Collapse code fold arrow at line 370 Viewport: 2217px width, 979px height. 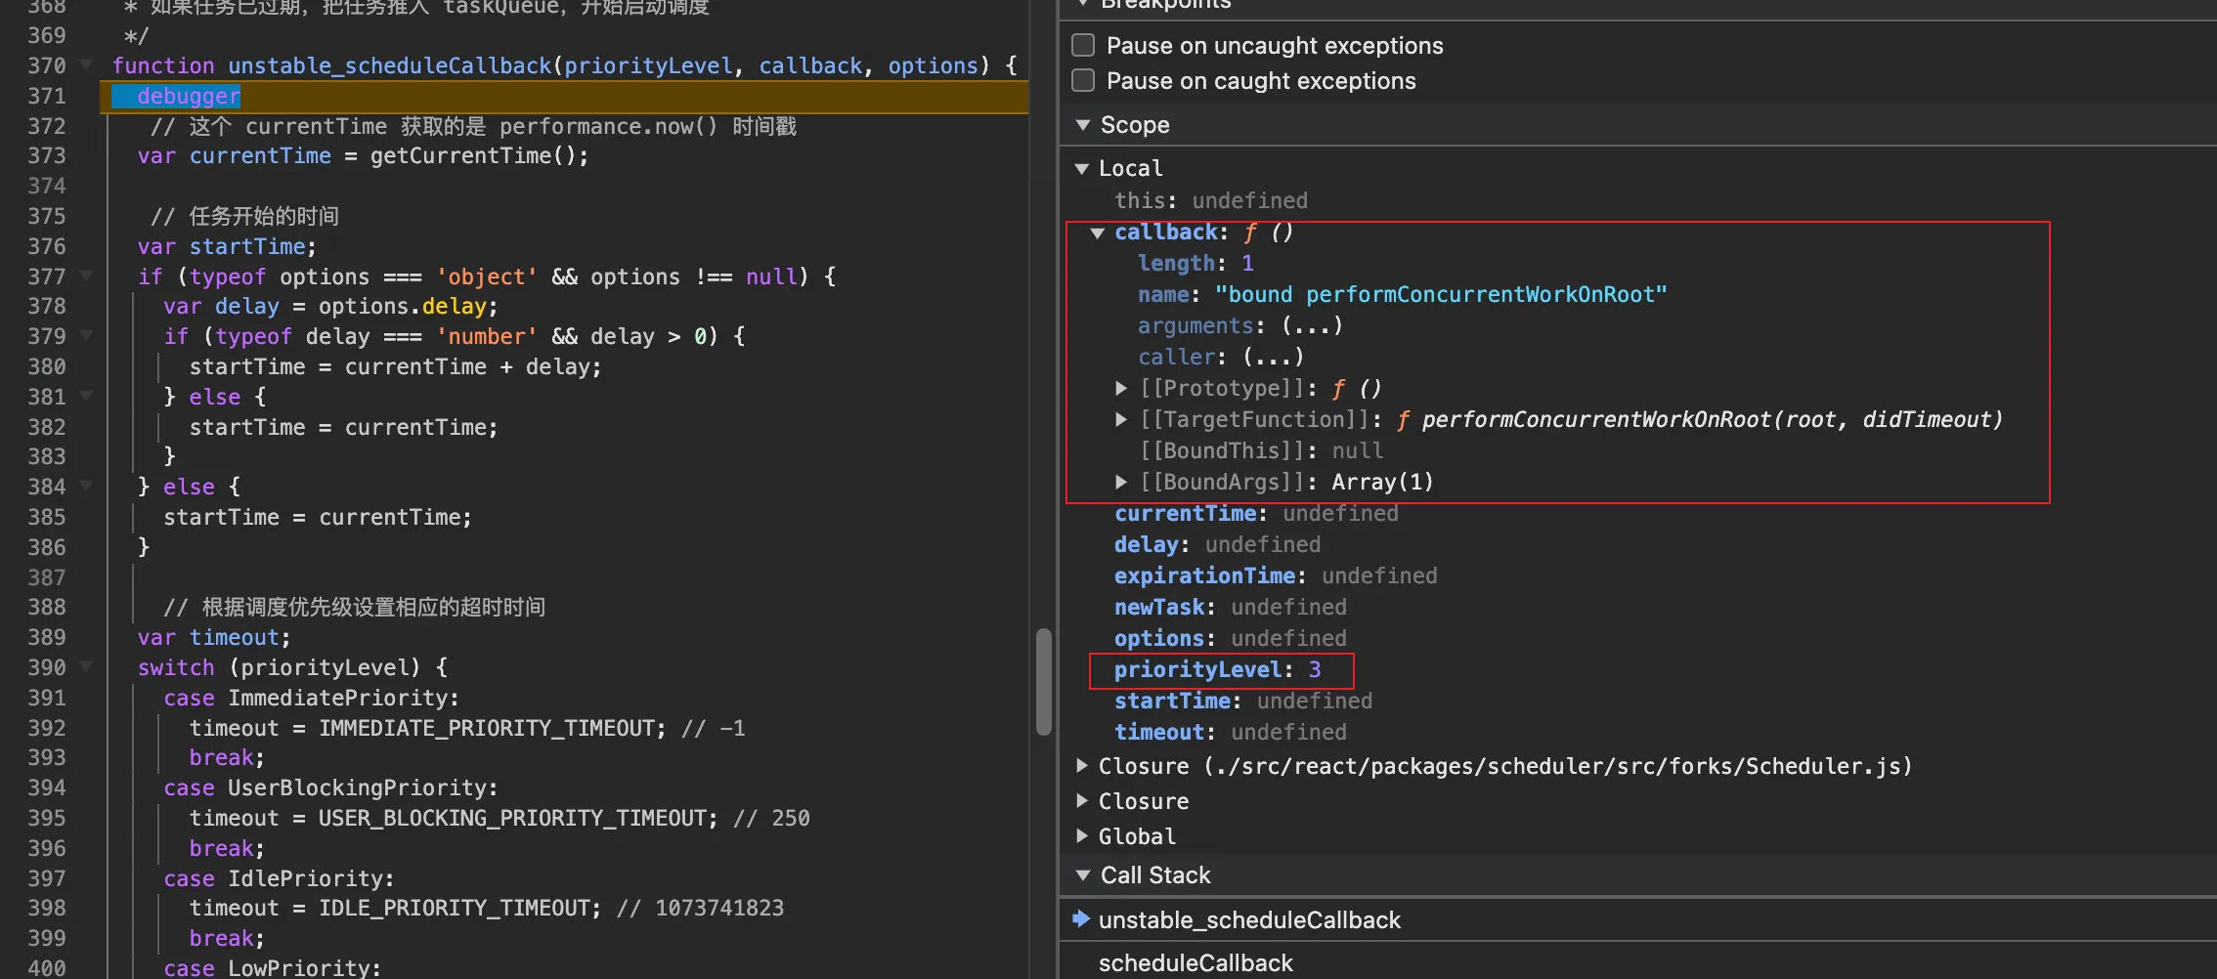(86, 65)
